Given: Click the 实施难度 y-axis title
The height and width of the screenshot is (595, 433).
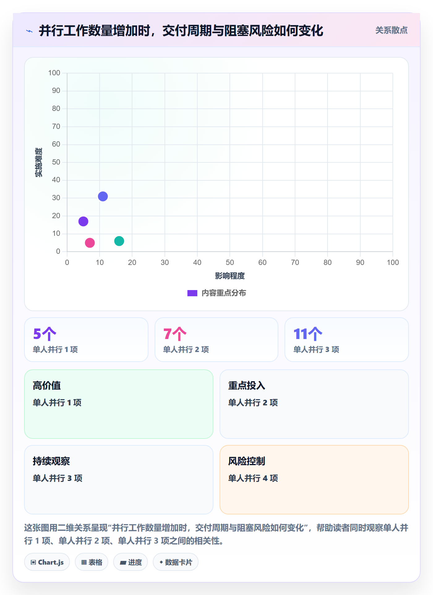Looking at the screenshot, I should (39, 162).
